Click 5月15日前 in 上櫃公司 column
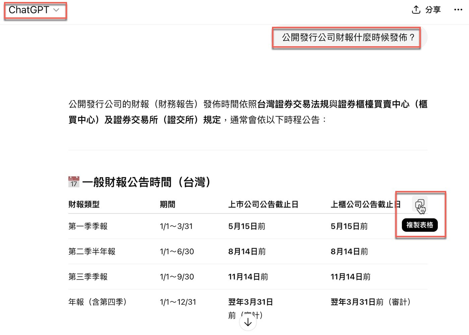Image resolution: width=469 pixels, height=335 pixels. (349, 226)
